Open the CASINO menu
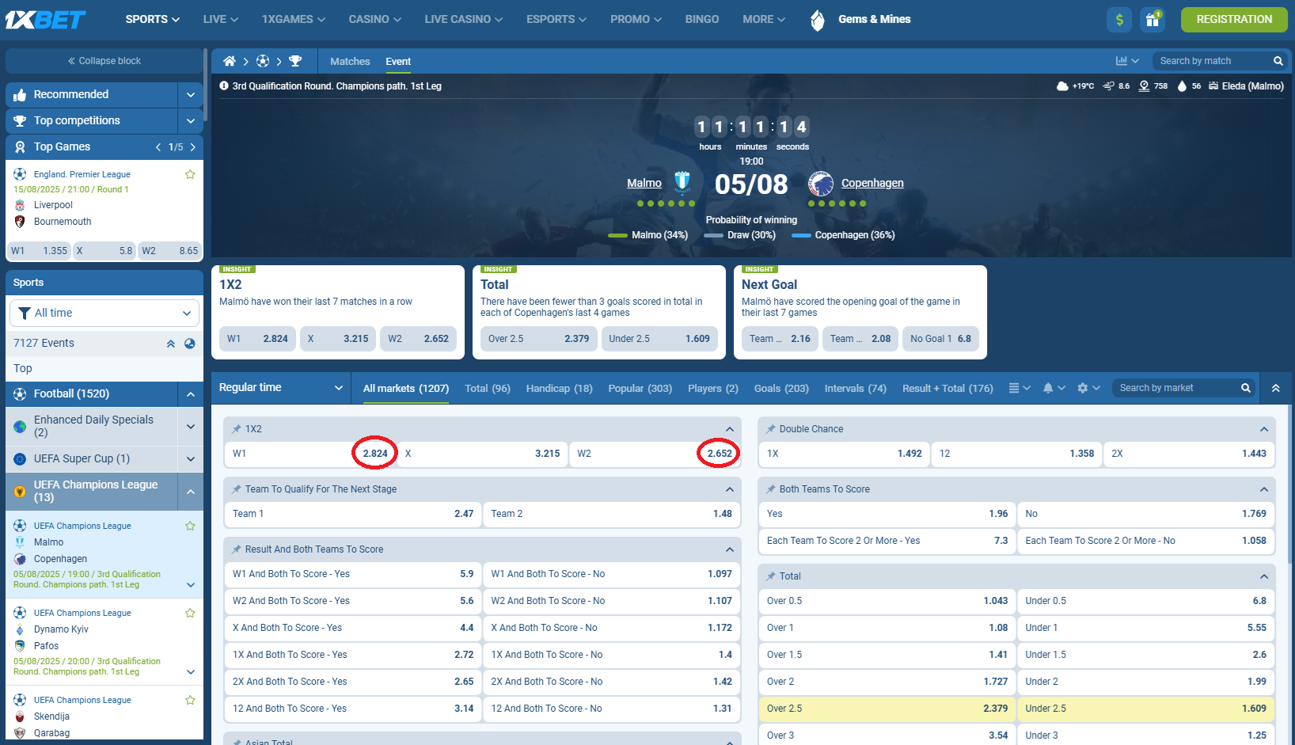Viewport: 1295px width, 745px height. click(375, 19)
